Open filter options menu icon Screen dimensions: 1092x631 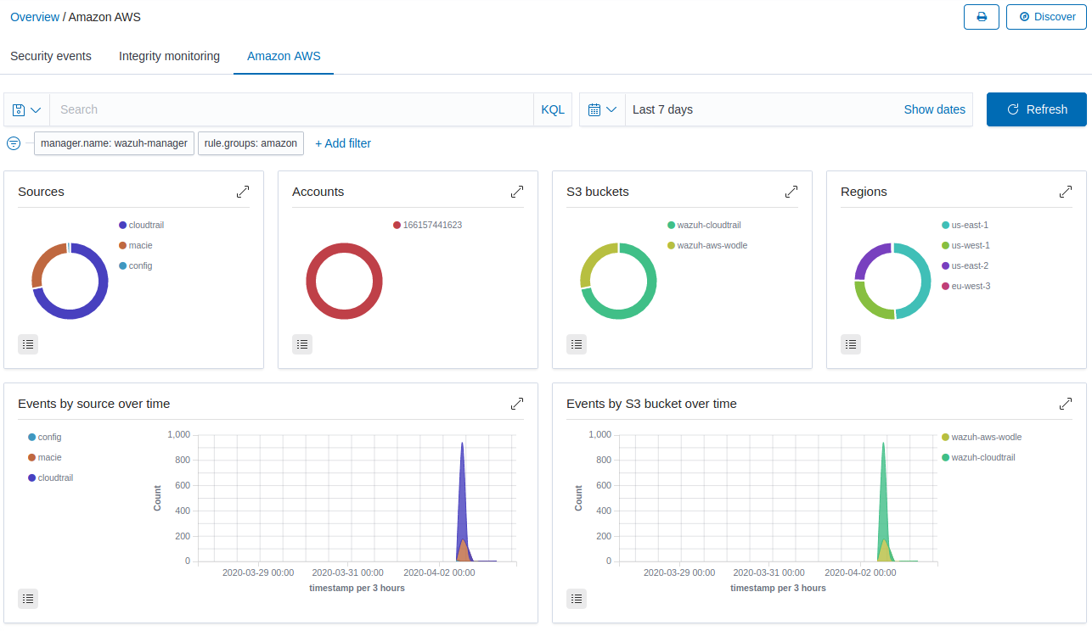[x=14, y=143]
